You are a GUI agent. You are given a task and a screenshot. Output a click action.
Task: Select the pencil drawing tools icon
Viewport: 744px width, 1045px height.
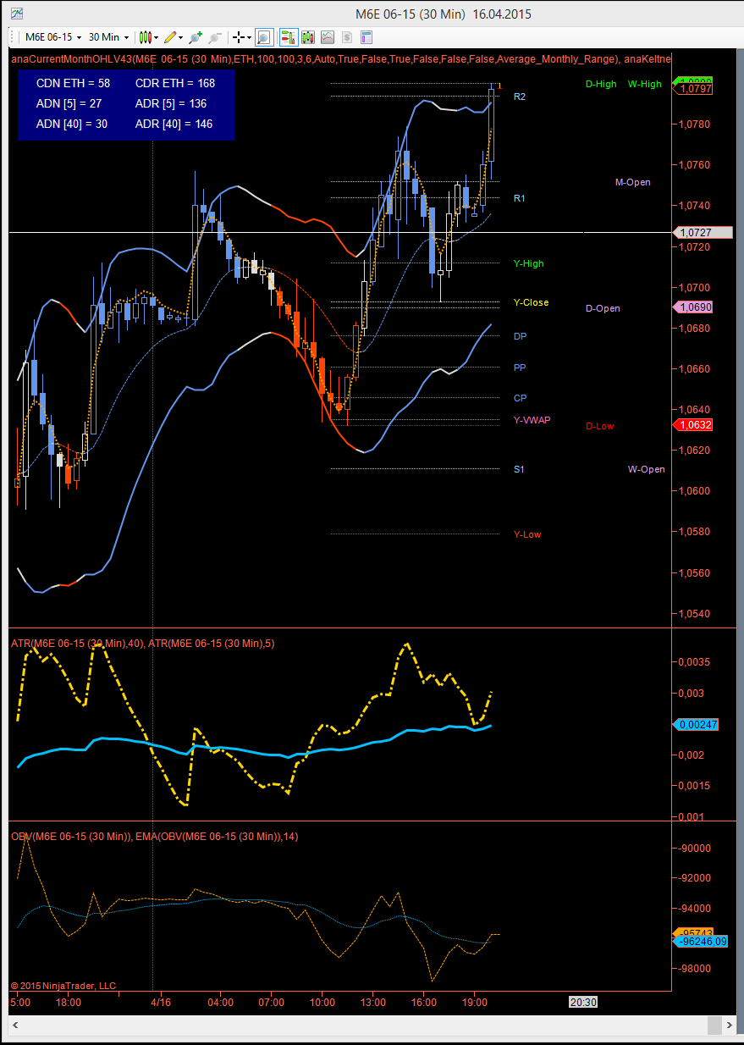[x=170, y=37]
